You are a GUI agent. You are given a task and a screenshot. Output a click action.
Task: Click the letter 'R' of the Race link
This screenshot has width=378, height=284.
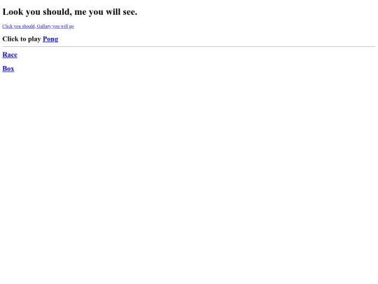coord(5,55)
